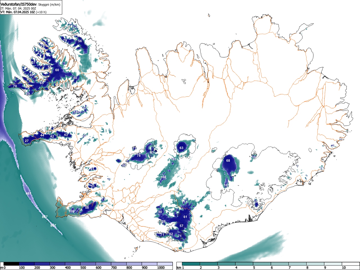The width and height of the screenshot is (360, 270).
Task: Click the 61 value north of Mýrdalsjökull
Action: (x=185, y=217)
